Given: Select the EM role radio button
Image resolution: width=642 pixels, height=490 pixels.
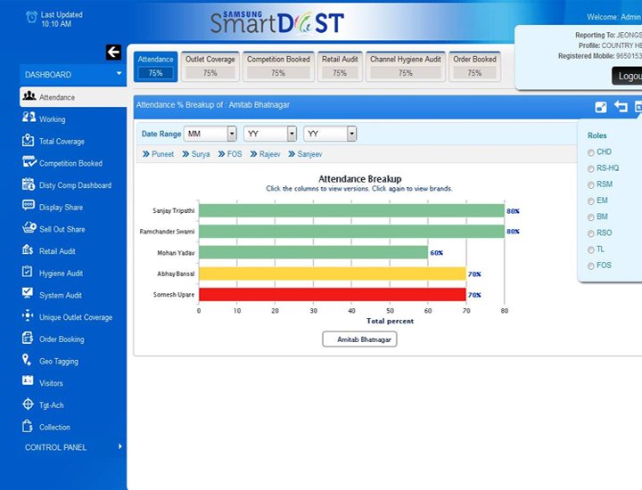Looking at the screenshot, I should pyautogui.click(x=591, y=200).
